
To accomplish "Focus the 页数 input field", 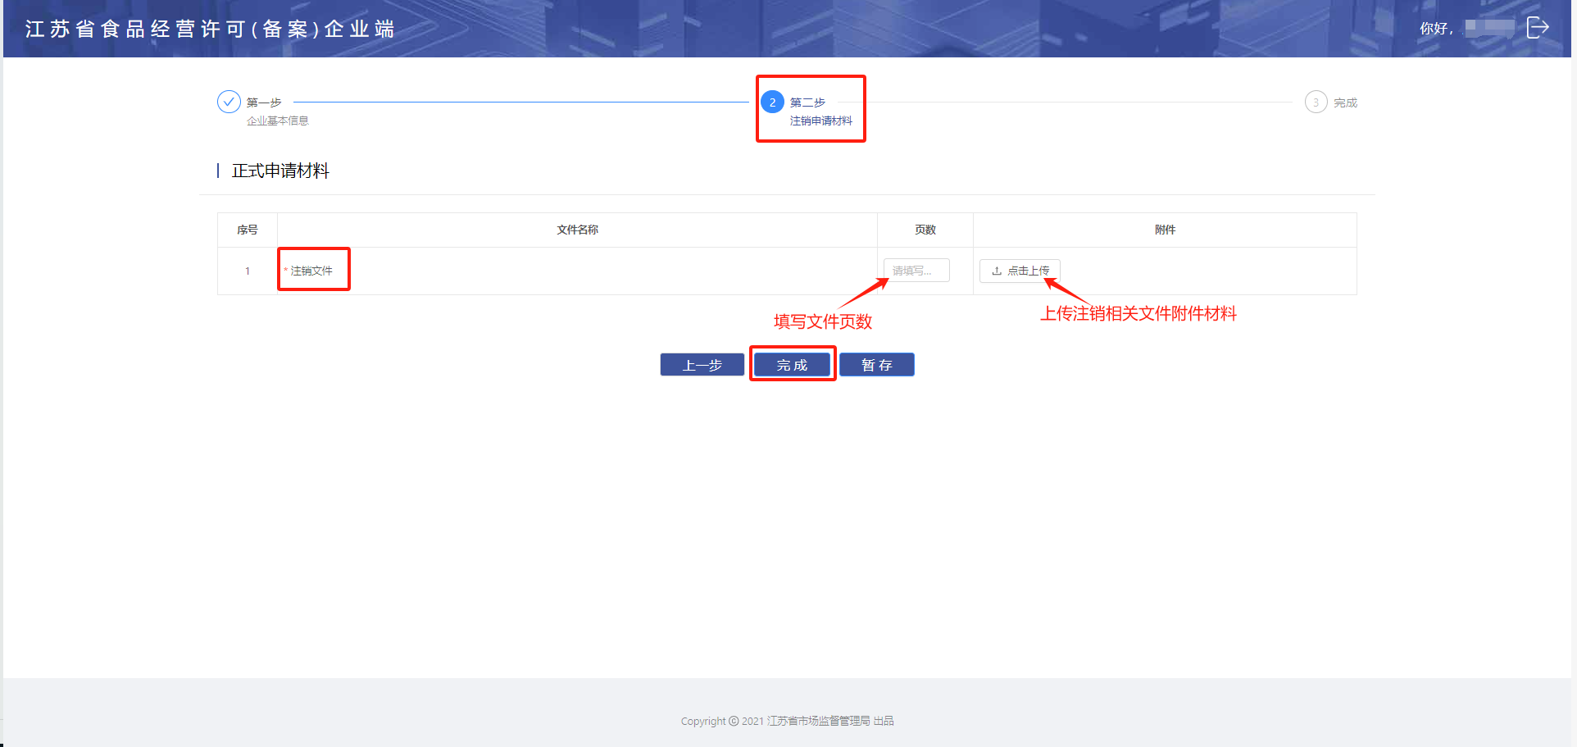I will click(916, 271).
